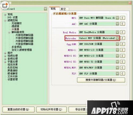Click the C button for Matroska
The width and height of the screenshot is (133, 115).
(x=123, y=38)
